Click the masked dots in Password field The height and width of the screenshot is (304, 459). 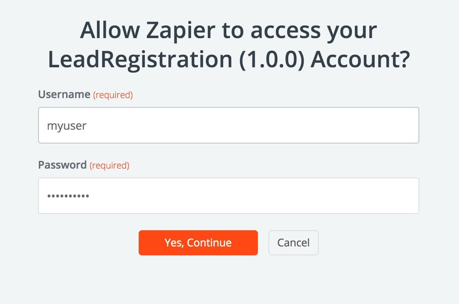coord(68,196)
